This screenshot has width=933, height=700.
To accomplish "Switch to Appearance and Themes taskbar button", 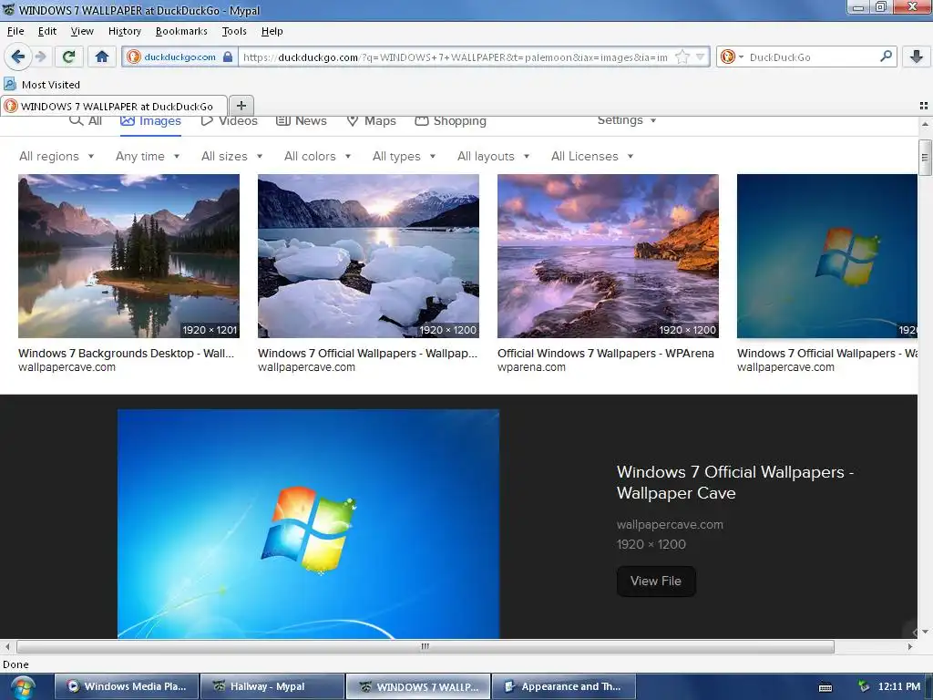I will pyautogui.click(x=563, y=686).
